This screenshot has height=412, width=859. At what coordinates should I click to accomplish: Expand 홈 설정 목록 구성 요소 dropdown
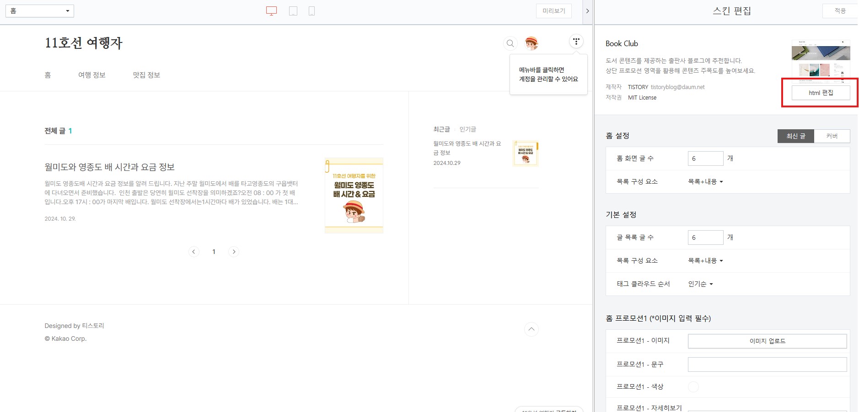coord(705,182)
